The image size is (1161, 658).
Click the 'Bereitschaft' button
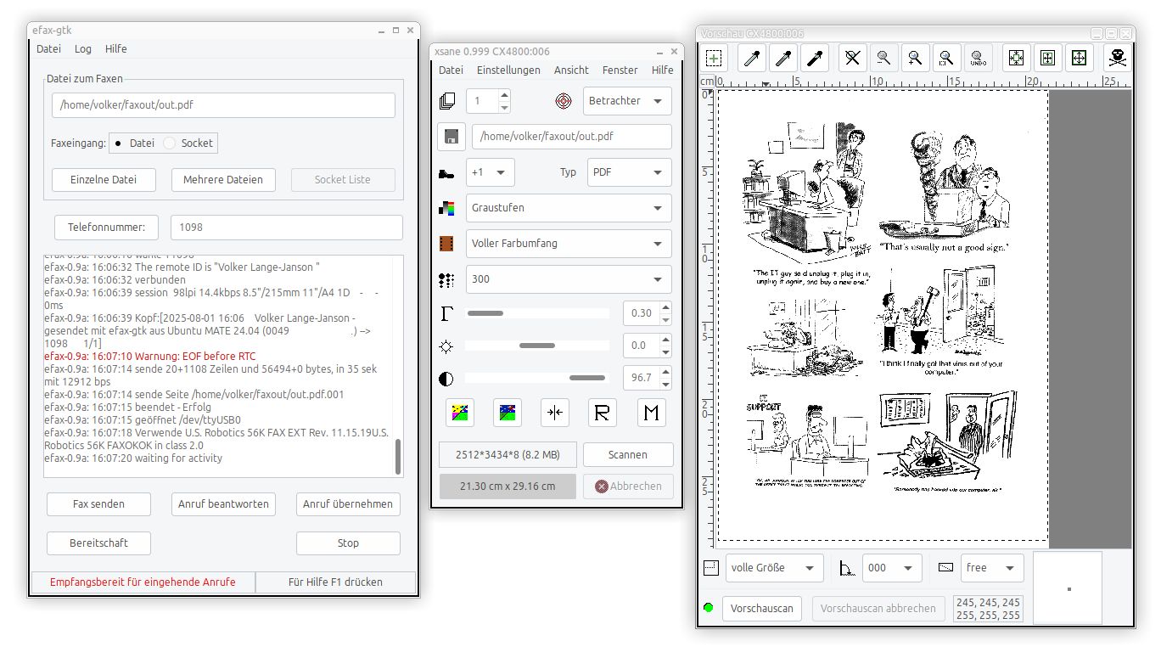98,543
